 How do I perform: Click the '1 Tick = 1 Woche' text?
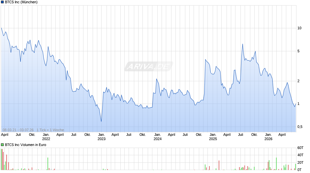pyautogui.click(x=50, y=130)
